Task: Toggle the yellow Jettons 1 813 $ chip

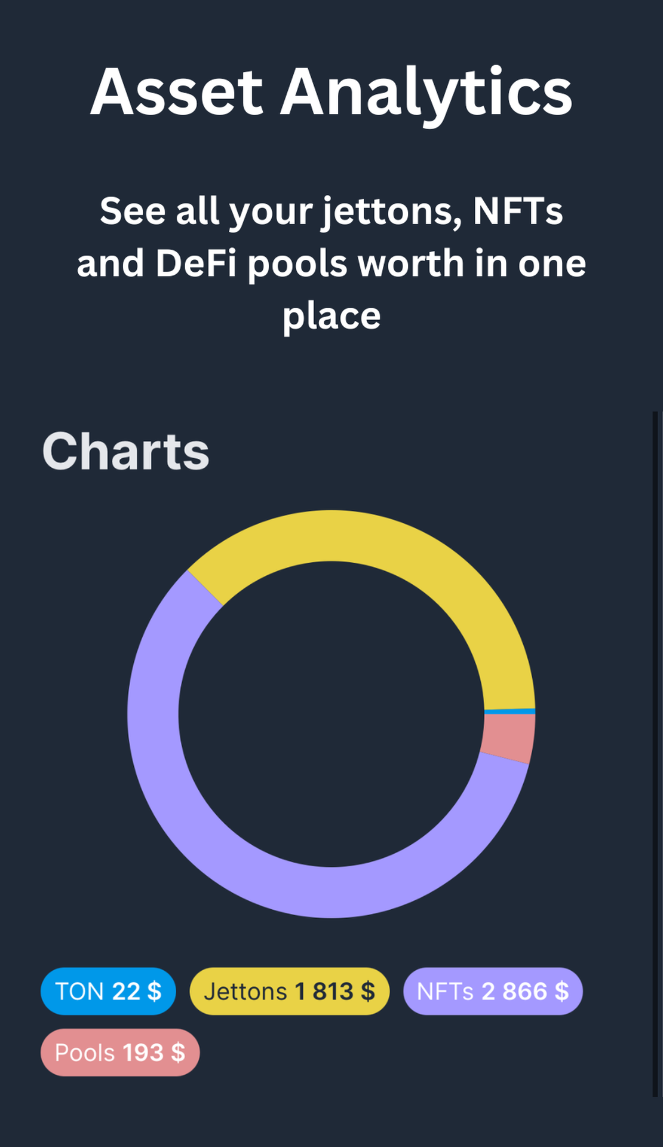Action: click(x=290, y=991)
